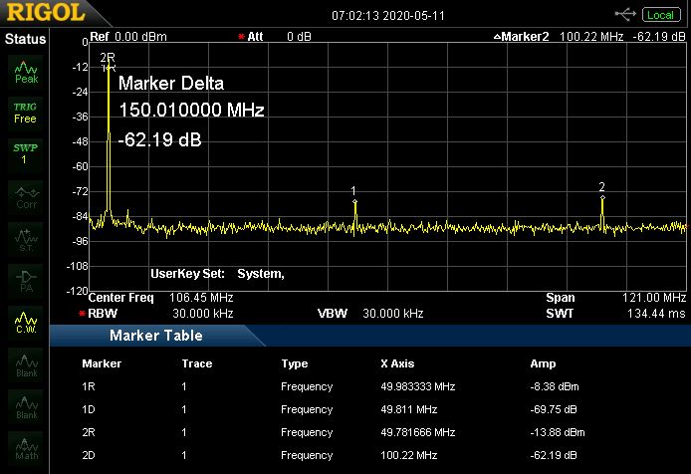Click the Peak status icon

click(26, 73)
